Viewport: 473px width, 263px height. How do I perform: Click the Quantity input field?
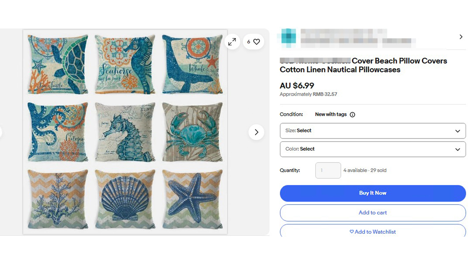click(x=328, y=171)
